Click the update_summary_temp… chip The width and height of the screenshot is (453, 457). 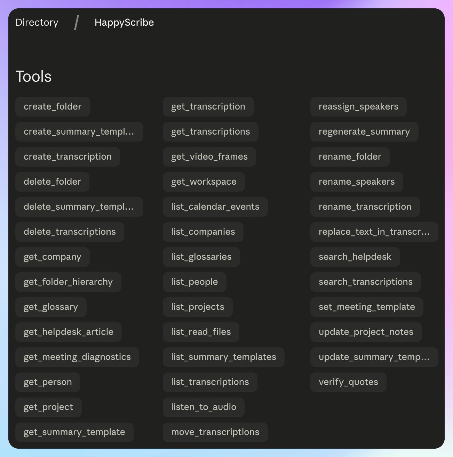(x=374, y=357)
